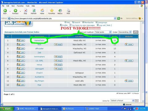Switch to the untitled - Paint taskbar item

click(x=96, y=109)
